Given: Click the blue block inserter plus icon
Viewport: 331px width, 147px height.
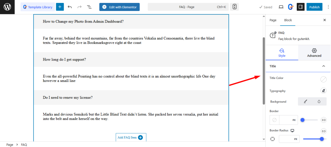Looking at the screenshot, I should pyautogui.click(x=60, y=7).
